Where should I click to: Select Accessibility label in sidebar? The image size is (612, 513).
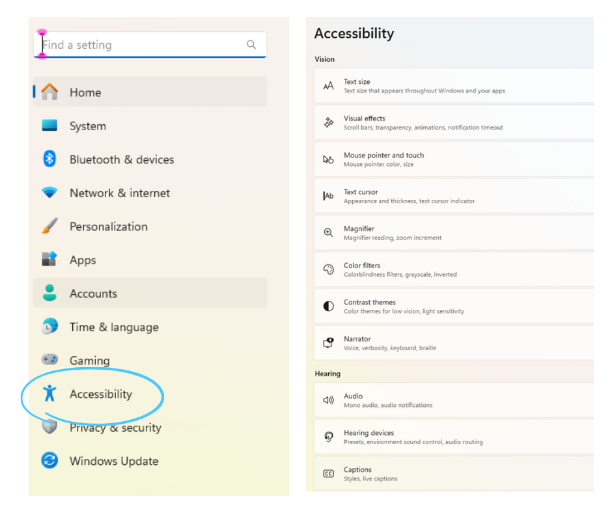pyautogui.click(x=101, y=395)
